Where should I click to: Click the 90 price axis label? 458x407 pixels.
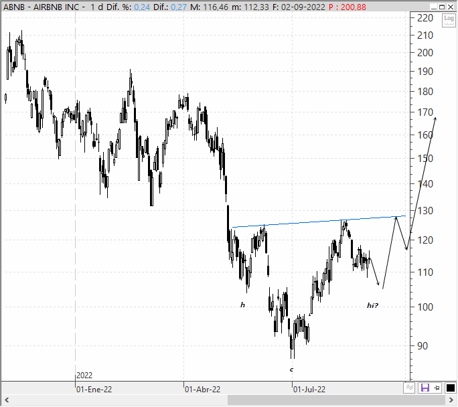click(x=423, y=346)
